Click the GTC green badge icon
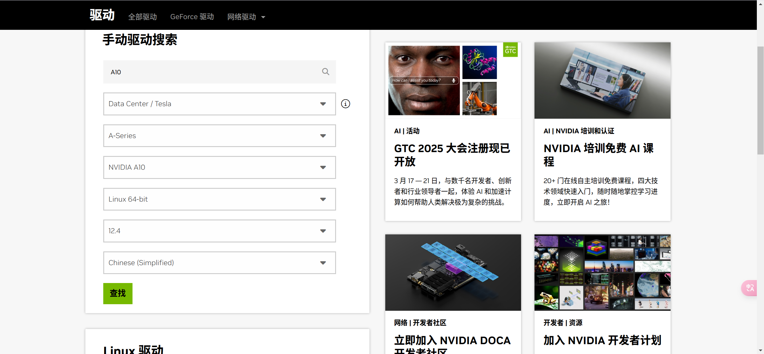This screenshot has height=354, width=764. 510,50
